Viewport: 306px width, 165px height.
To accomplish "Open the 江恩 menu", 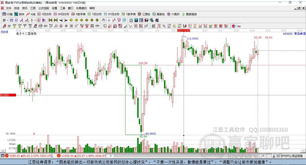I will 33,8.
